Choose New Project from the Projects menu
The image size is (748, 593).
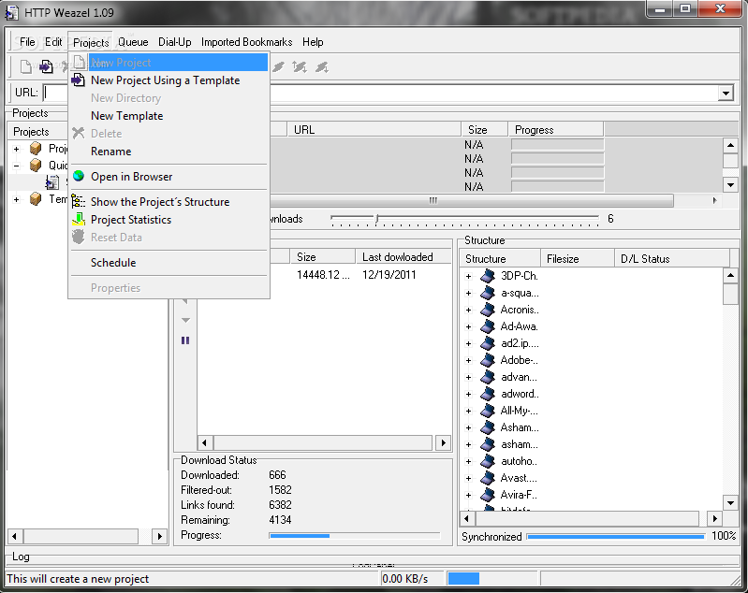point(169,63)
